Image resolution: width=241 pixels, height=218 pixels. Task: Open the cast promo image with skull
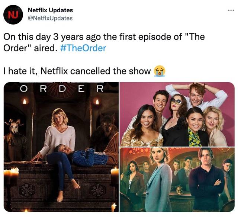point(177,180)
